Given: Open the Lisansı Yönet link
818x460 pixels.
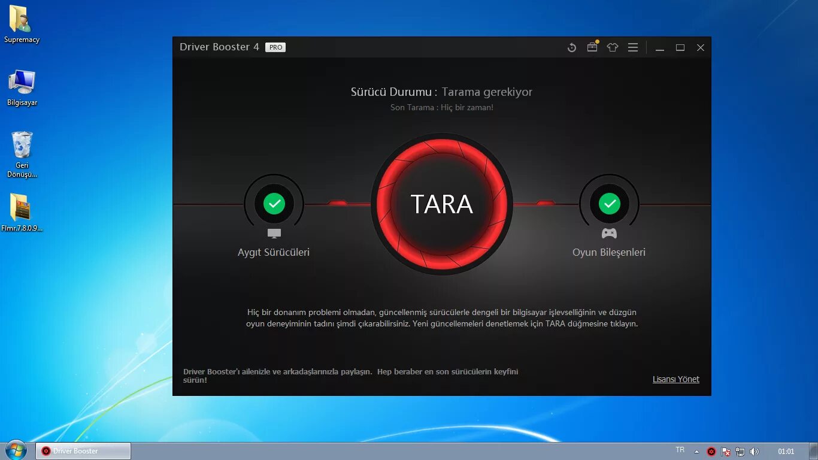Looking at the screenshot, I should coord(676,379).
